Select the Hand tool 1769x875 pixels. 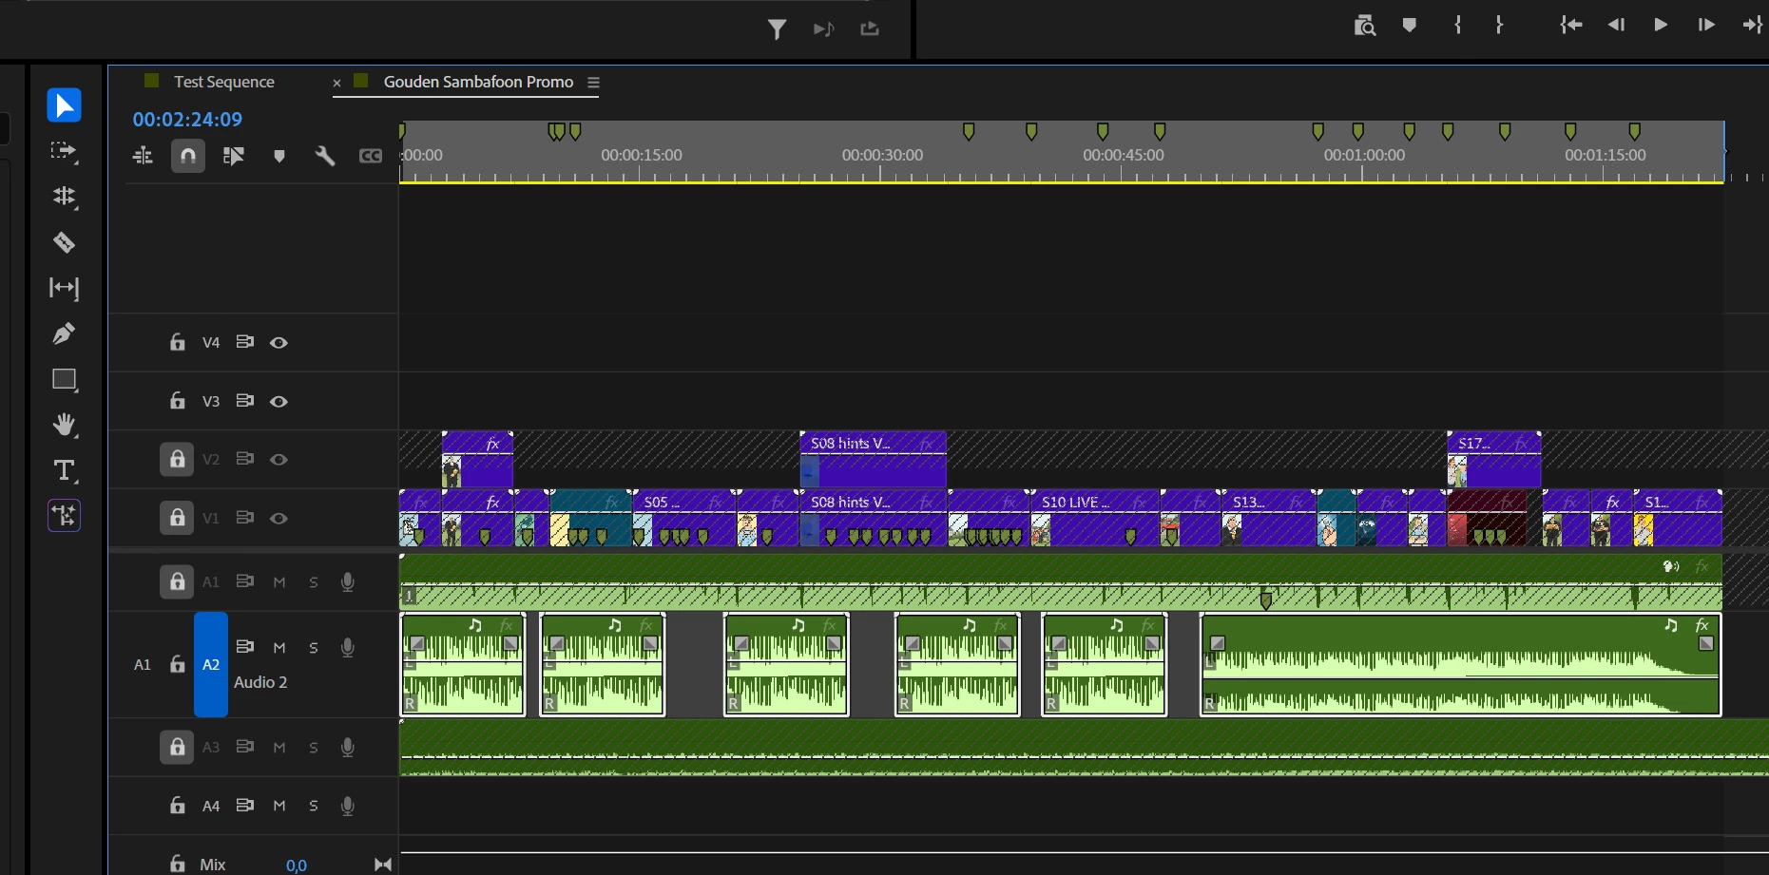click(64, 425)
